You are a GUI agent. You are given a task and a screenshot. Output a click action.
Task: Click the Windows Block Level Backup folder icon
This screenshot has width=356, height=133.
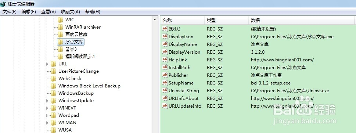tap(53, 86)
